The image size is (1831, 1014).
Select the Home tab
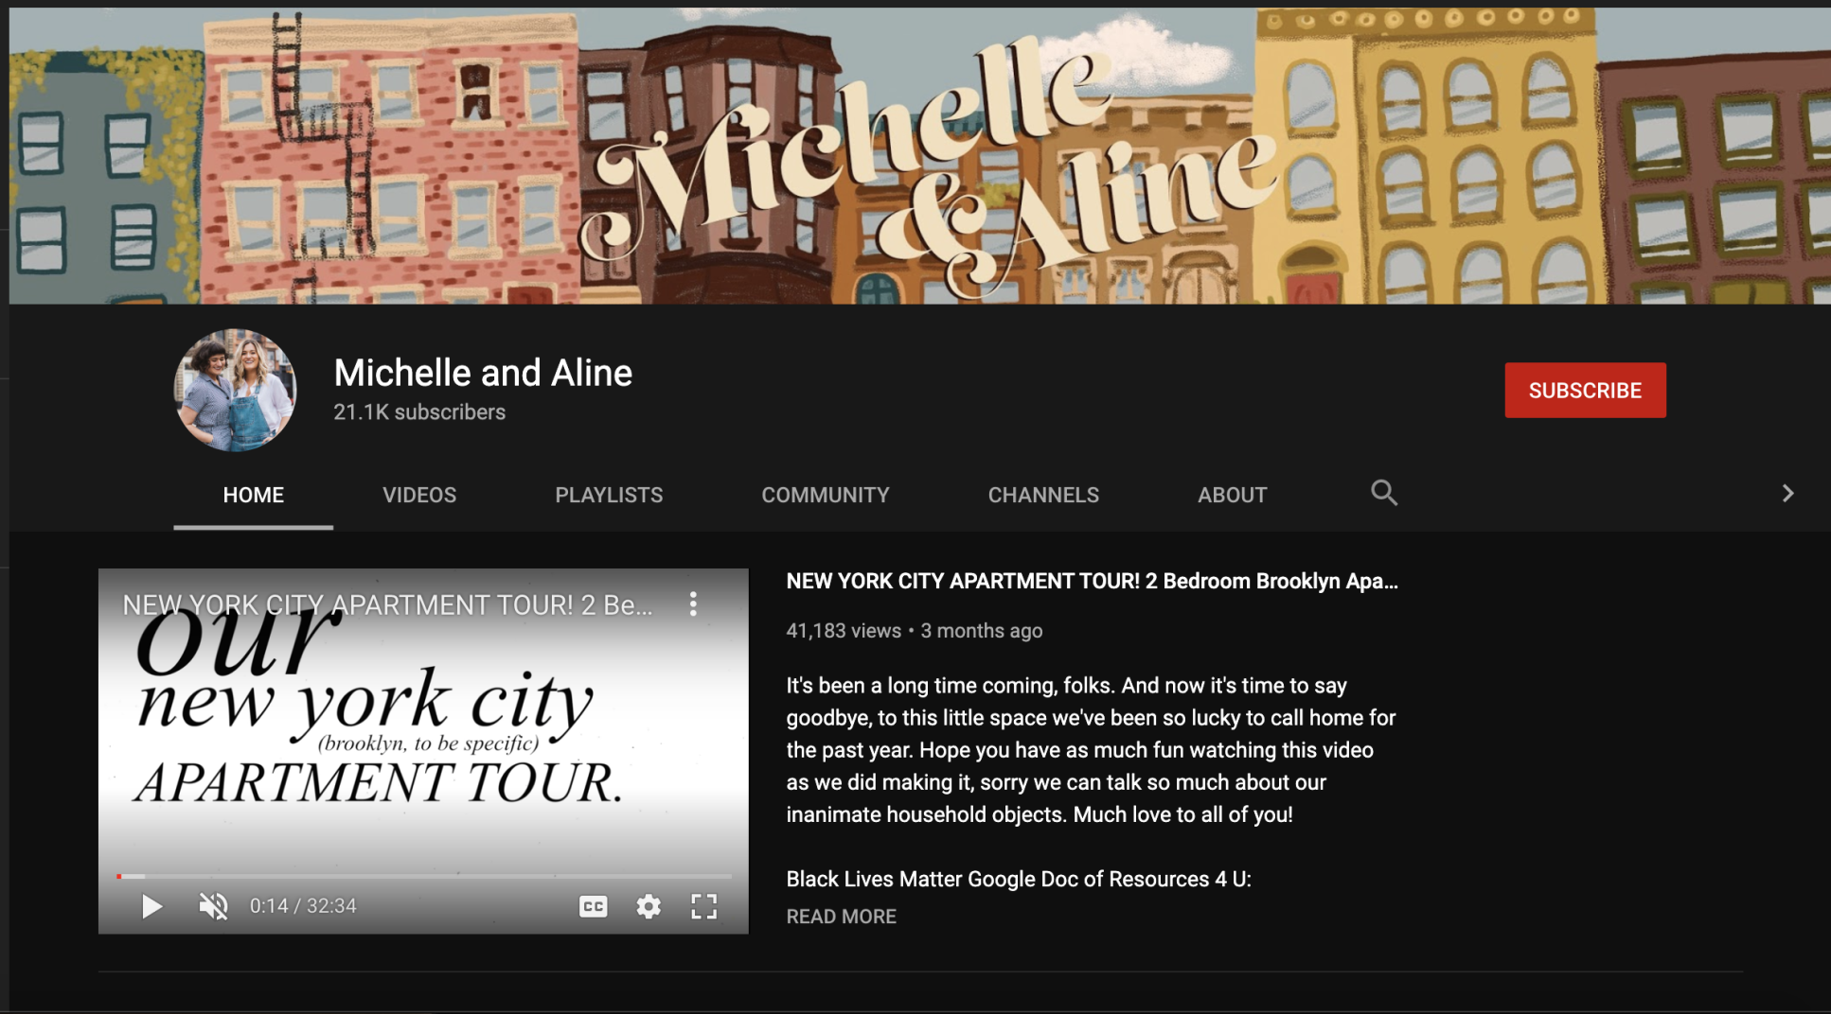point(253,495)
